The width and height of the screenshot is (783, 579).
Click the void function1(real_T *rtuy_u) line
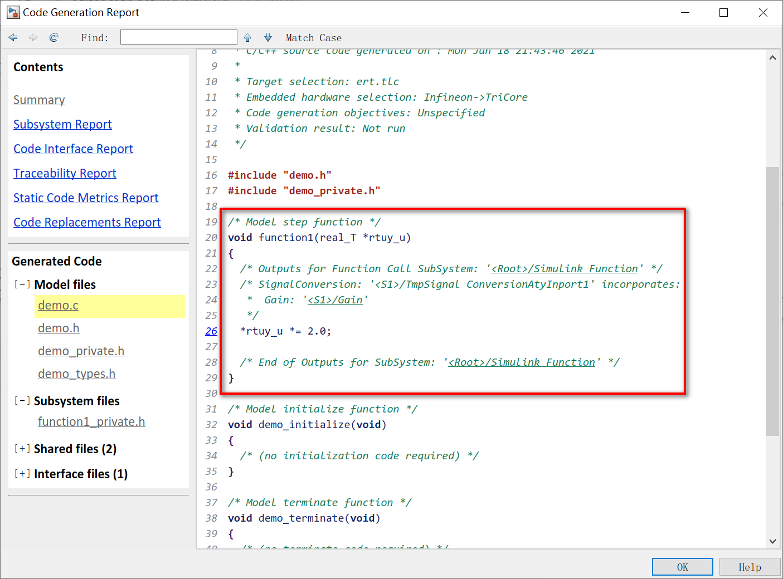click(x=319, y=238)
